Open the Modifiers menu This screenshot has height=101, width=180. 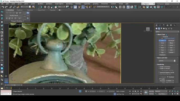coord(40,4)
